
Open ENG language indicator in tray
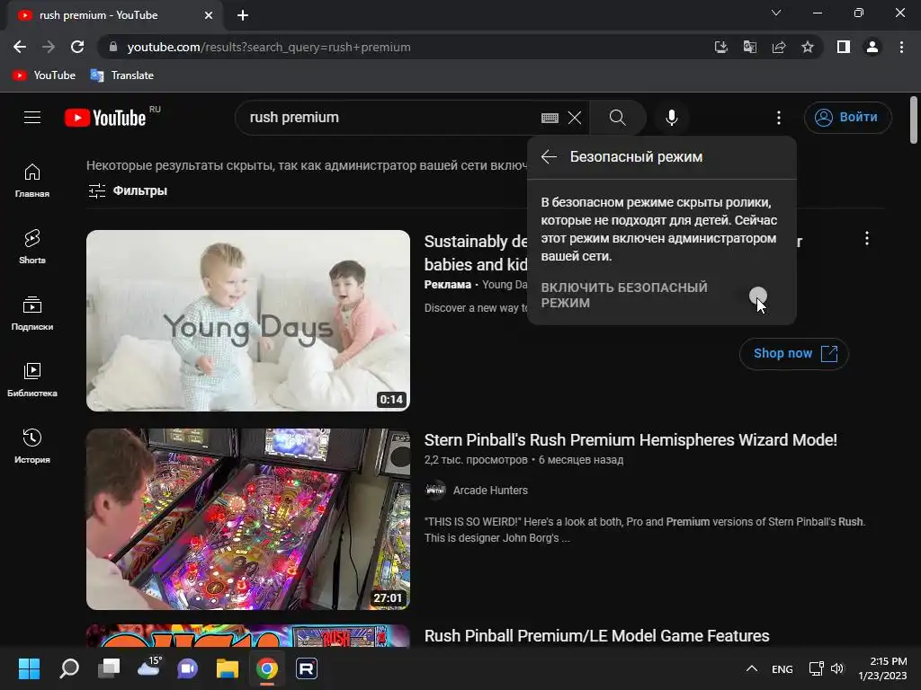782,668
